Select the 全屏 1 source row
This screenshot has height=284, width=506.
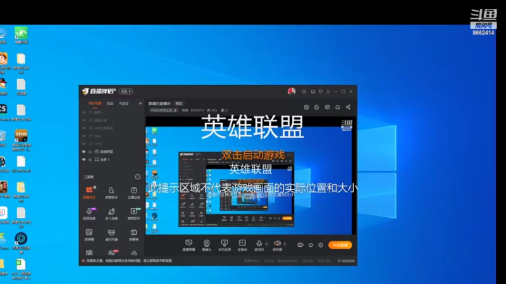click(x=112, y=160)
